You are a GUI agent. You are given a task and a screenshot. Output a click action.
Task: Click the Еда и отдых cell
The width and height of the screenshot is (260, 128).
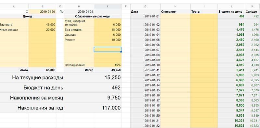coord(79,30)
